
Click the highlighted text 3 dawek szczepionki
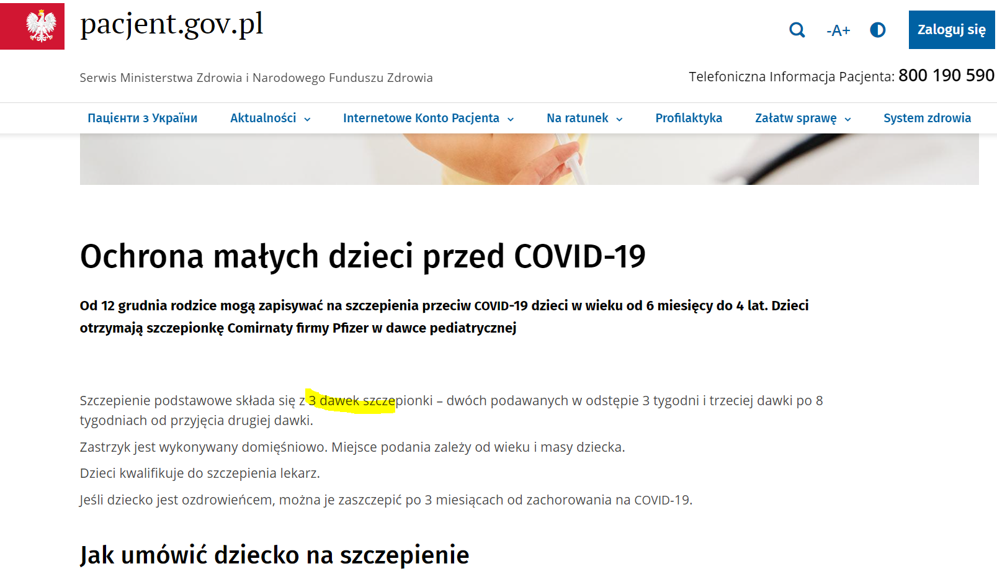pyautogui.click(x=370, y=401)
